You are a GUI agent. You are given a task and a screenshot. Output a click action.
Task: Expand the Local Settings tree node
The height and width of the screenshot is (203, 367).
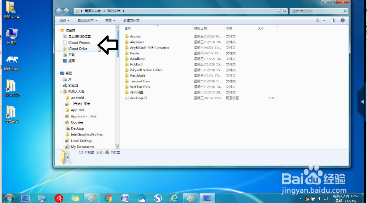pos(64,141)
